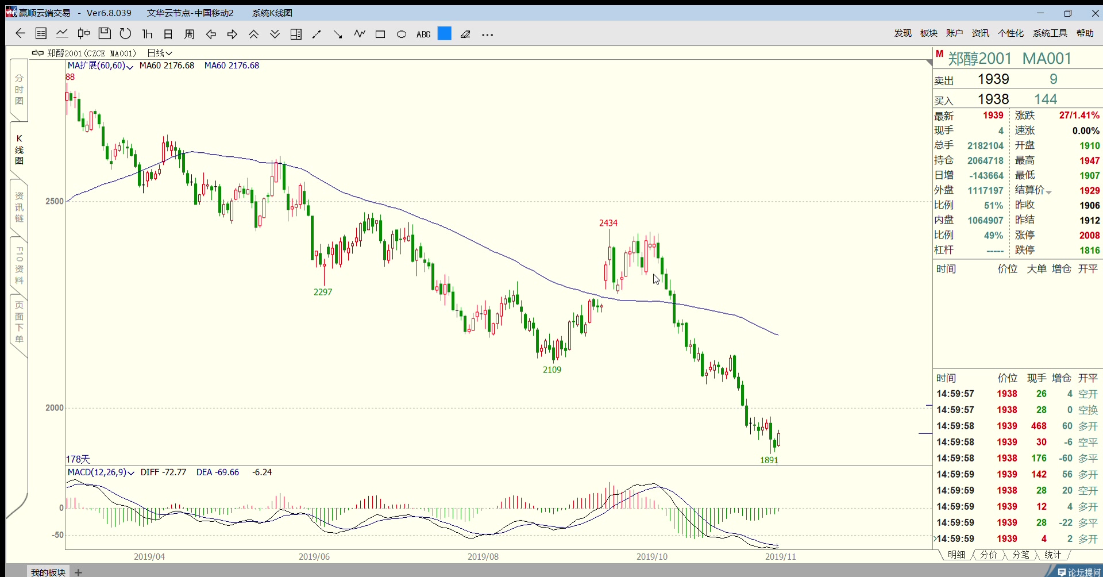Select the rising trend line tool

(x=317, y=34)
